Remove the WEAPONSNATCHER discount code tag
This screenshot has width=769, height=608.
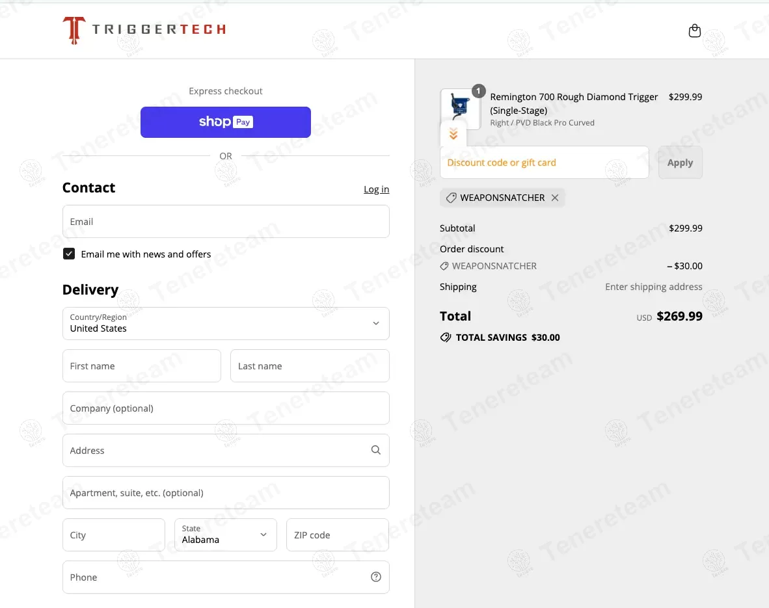(555, 198)
